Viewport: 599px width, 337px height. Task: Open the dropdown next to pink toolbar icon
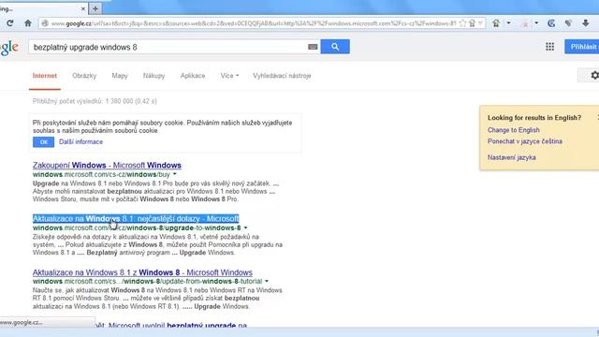coord(536,23)
